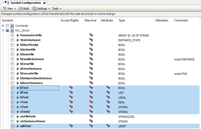Click the Build icon in toolbar
This screenshot has height=129, width=201.
click(21, 9)
